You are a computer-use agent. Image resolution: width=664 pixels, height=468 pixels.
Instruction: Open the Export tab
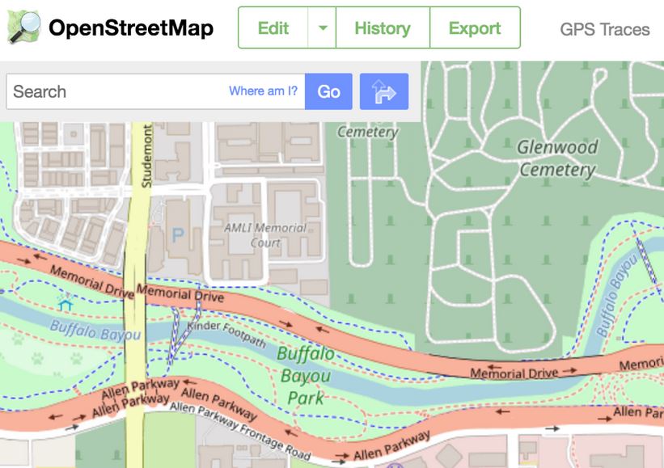[475, 28]
